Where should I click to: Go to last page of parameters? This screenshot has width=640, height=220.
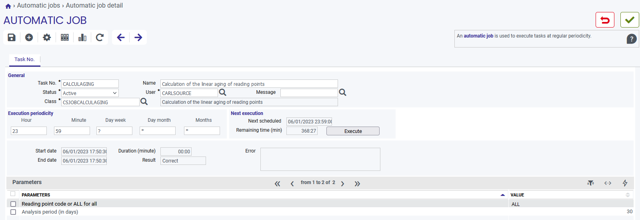pos(357,184)
